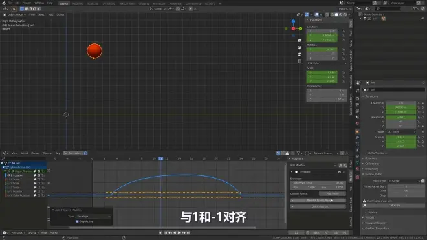The image size is (427, 240).
Task: Select the solid viewport shading mode icon
Action: [x=336, y=14]
